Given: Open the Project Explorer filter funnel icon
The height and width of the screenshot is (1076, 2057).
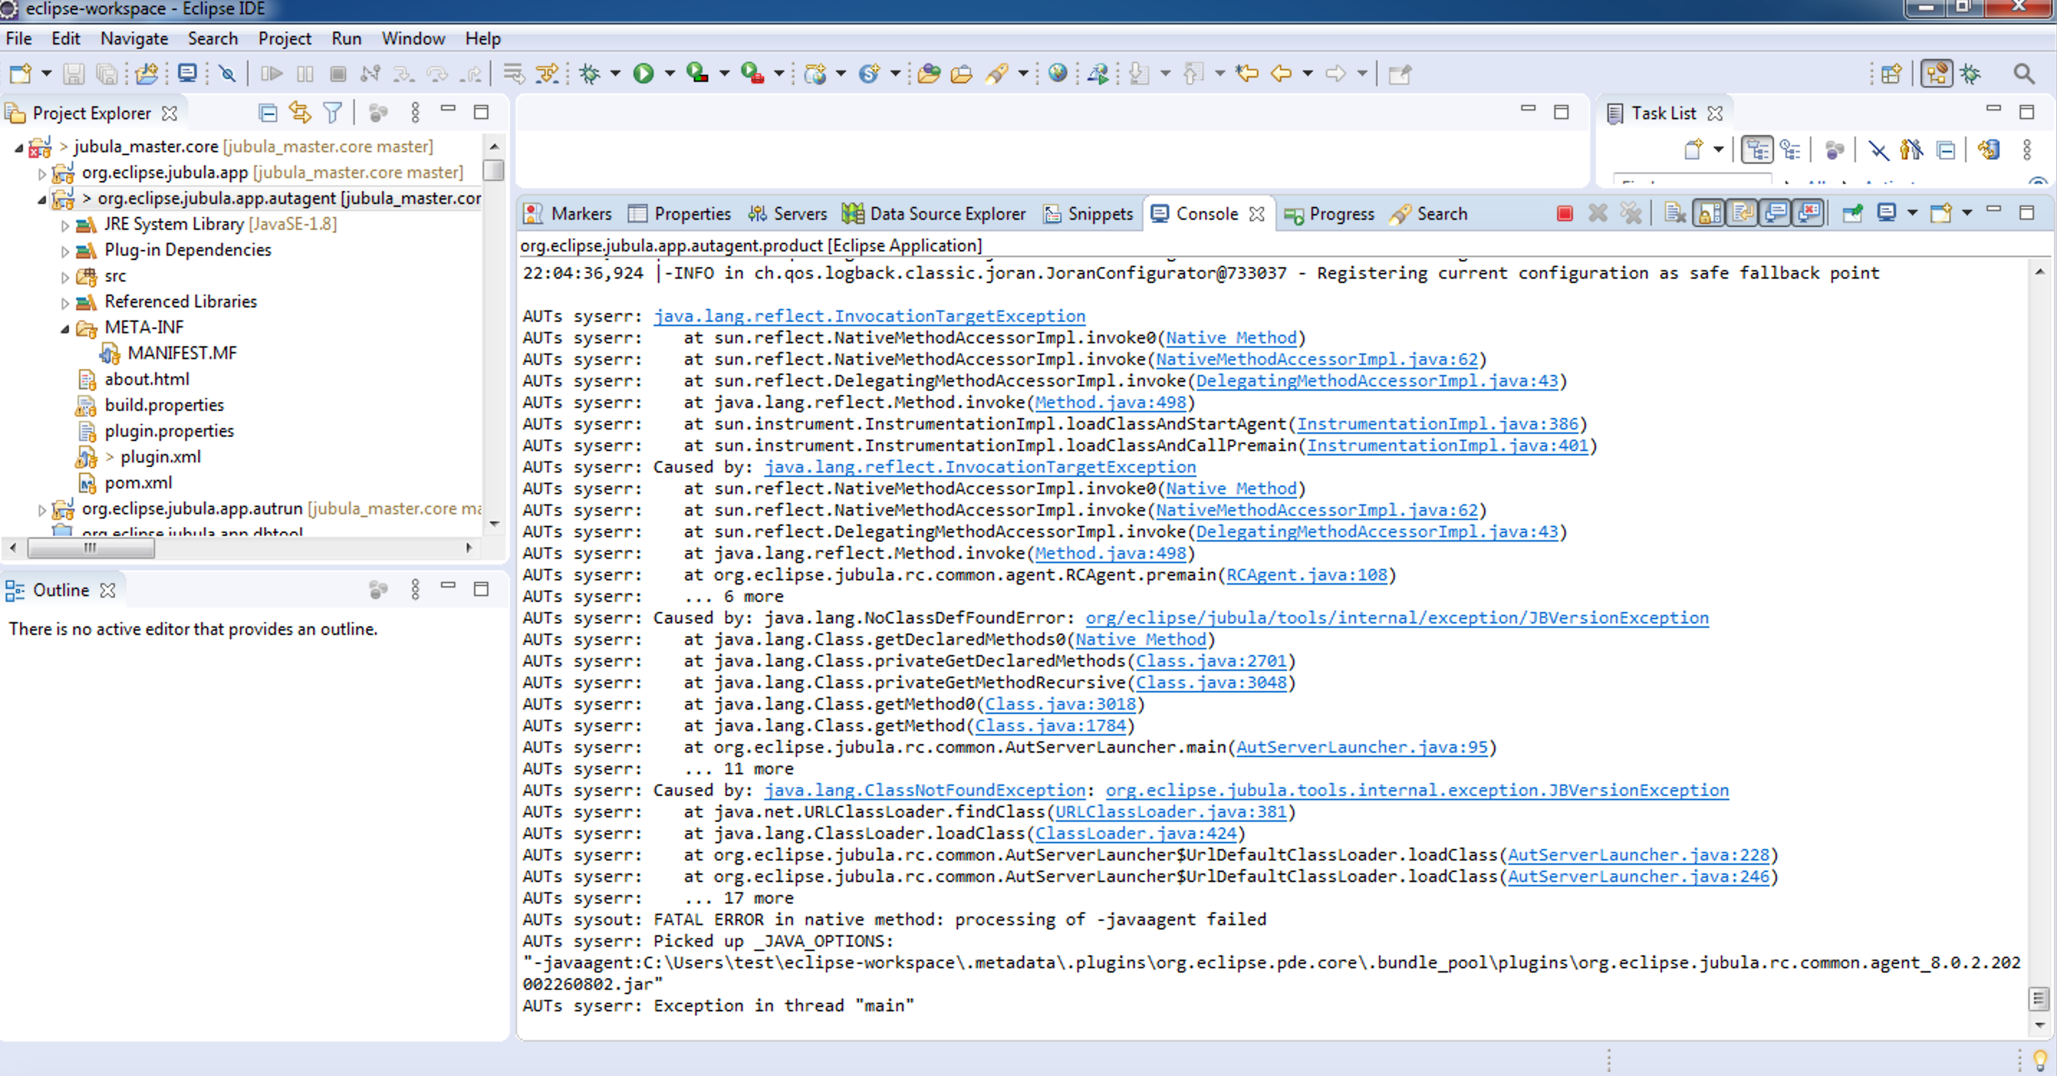Looking at the screenshot, I should click(x=333, y=113).
